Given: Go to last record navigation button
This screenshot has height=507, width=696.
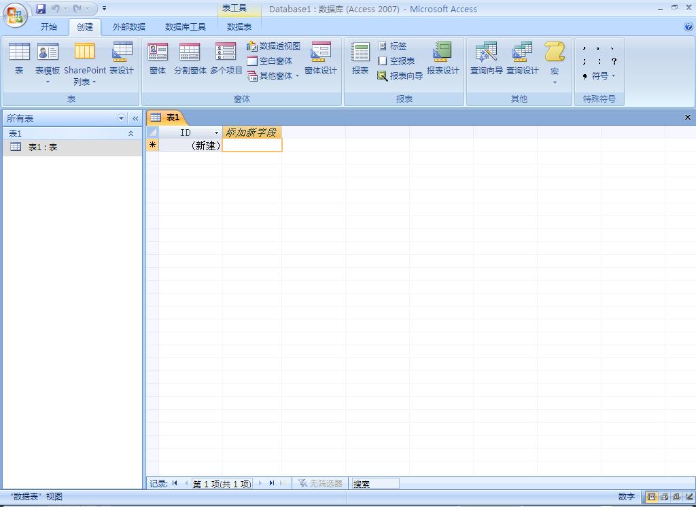Looking at the screenshot, I should 272,483.
